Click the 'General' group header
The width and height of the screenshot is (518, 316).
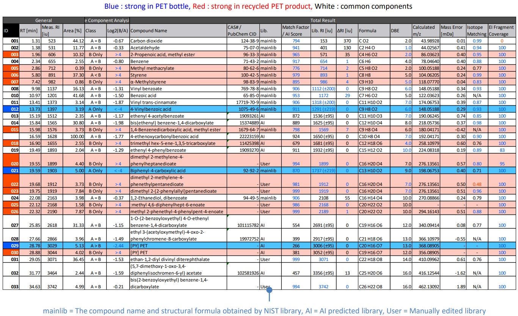44,20
